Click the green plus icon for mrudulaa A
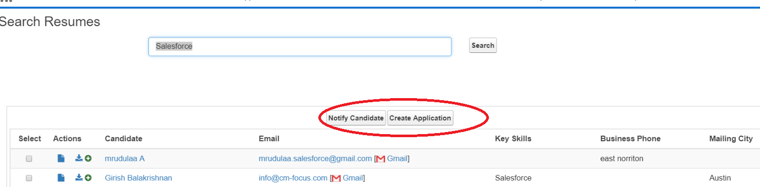 pos(88,159)
